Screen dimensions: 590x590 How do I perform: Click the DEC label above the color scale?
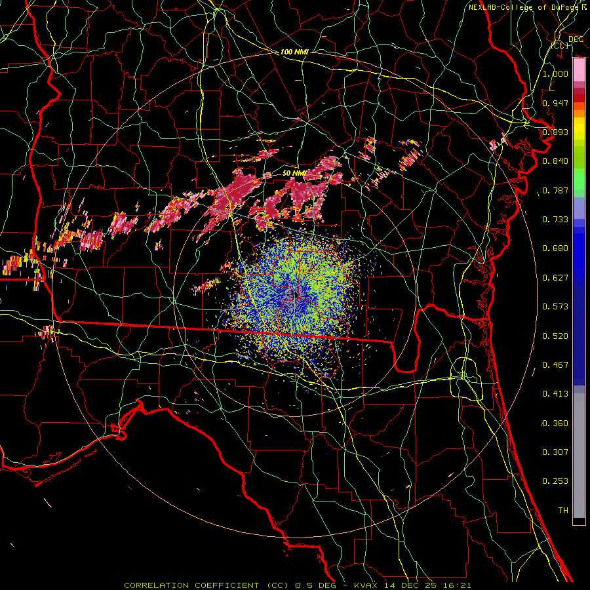click(x=576, y=39)
